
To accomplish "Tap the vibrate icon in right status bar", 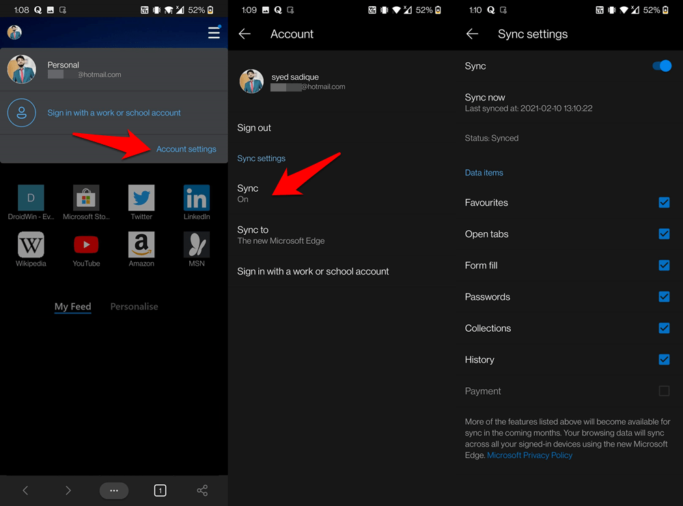I will (x=611, y=10).
